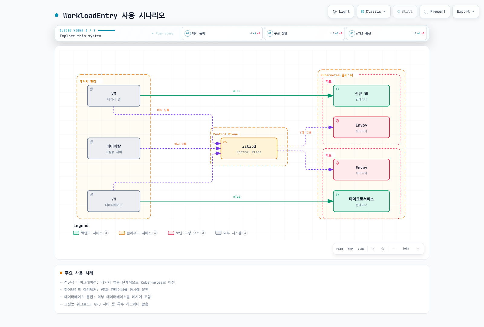Open the Classic style dropdown
The width and height of the screenshot is (484, 327).
tap(374, 12)
